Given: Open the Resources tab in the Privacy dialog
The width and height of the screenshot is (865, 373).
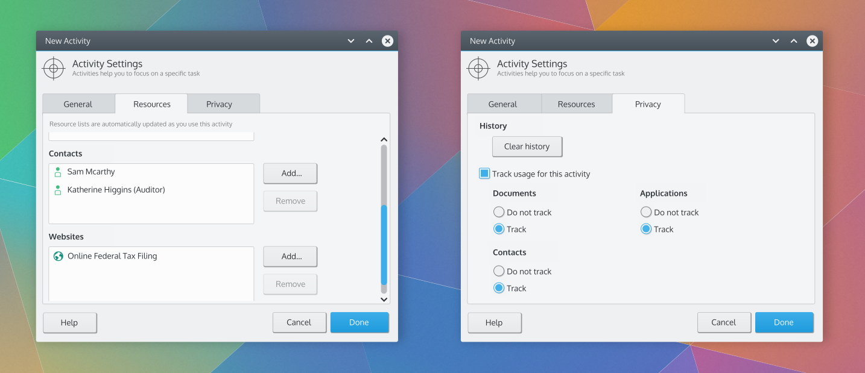Looking at the screenshot, I should click(576, 104).
